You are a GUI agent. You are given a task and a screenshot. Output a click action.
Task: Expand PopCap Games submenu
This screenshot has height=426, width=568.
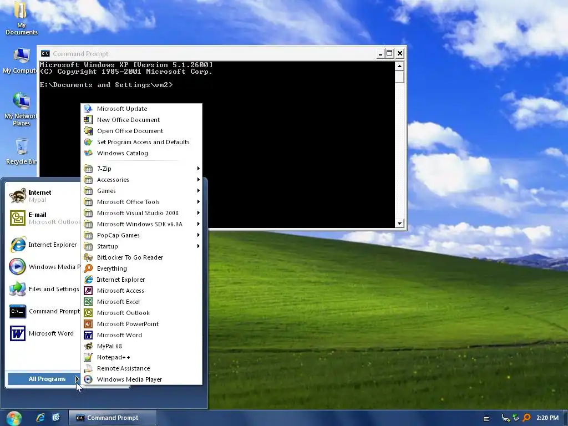tap(141, 235)
